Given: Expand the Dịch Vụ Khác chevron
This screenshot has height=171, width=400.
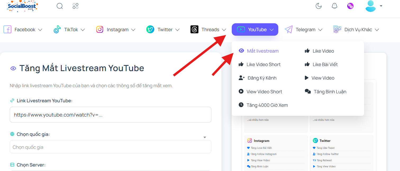Looking at the screenshot, I should point(377,30).
